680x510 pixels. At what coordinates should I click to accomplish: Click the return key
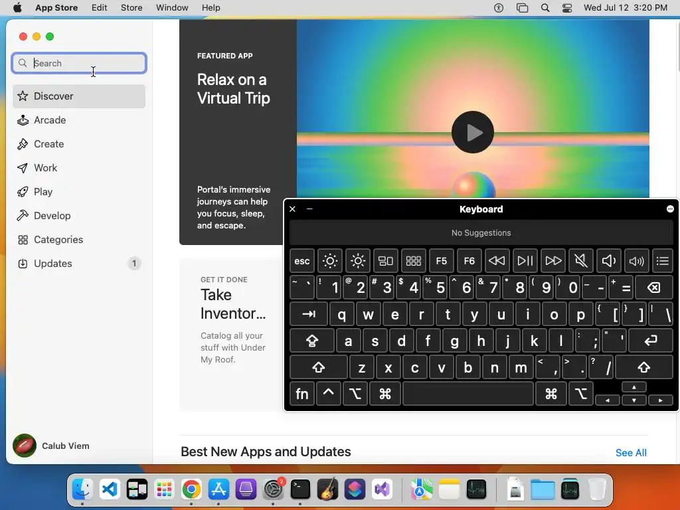click(x=651, y=341)
